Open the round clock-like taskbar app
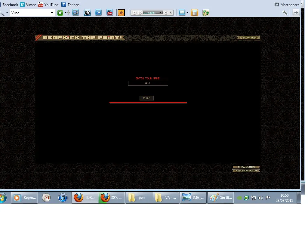 [46, 198]
